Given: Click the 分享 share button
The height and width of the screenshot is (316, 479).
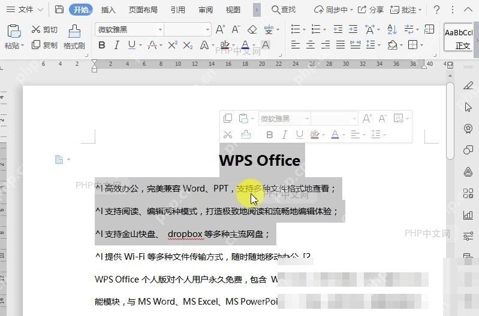Looking at the screenshot, I should click(370, 10).
